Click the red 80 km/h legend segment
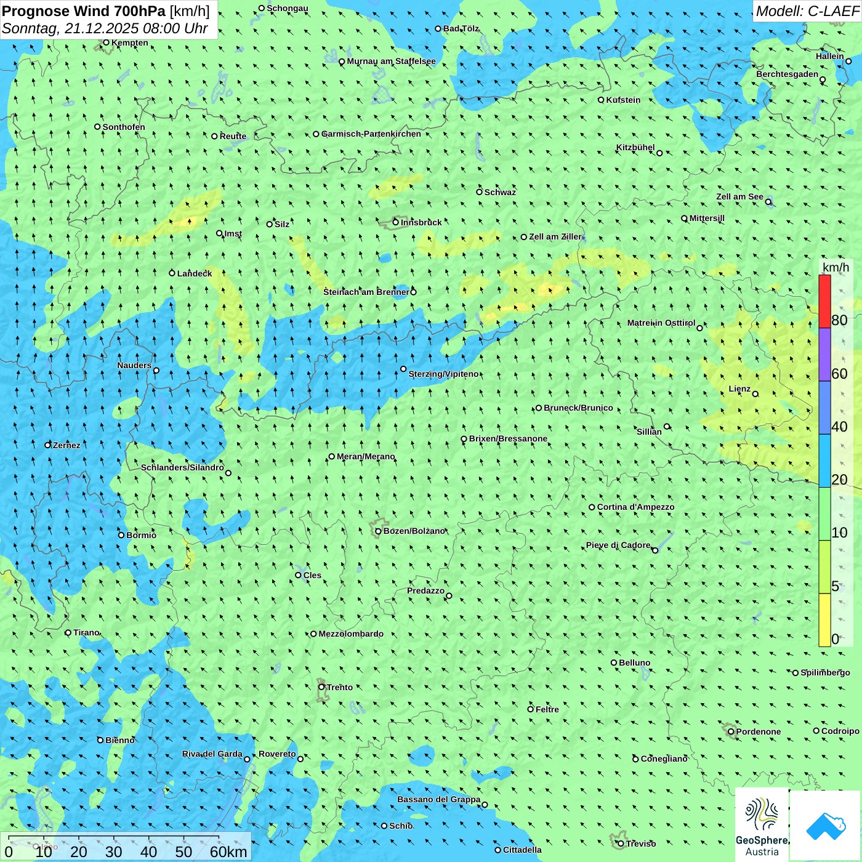 pyautogui.click(x=824, y=301)
